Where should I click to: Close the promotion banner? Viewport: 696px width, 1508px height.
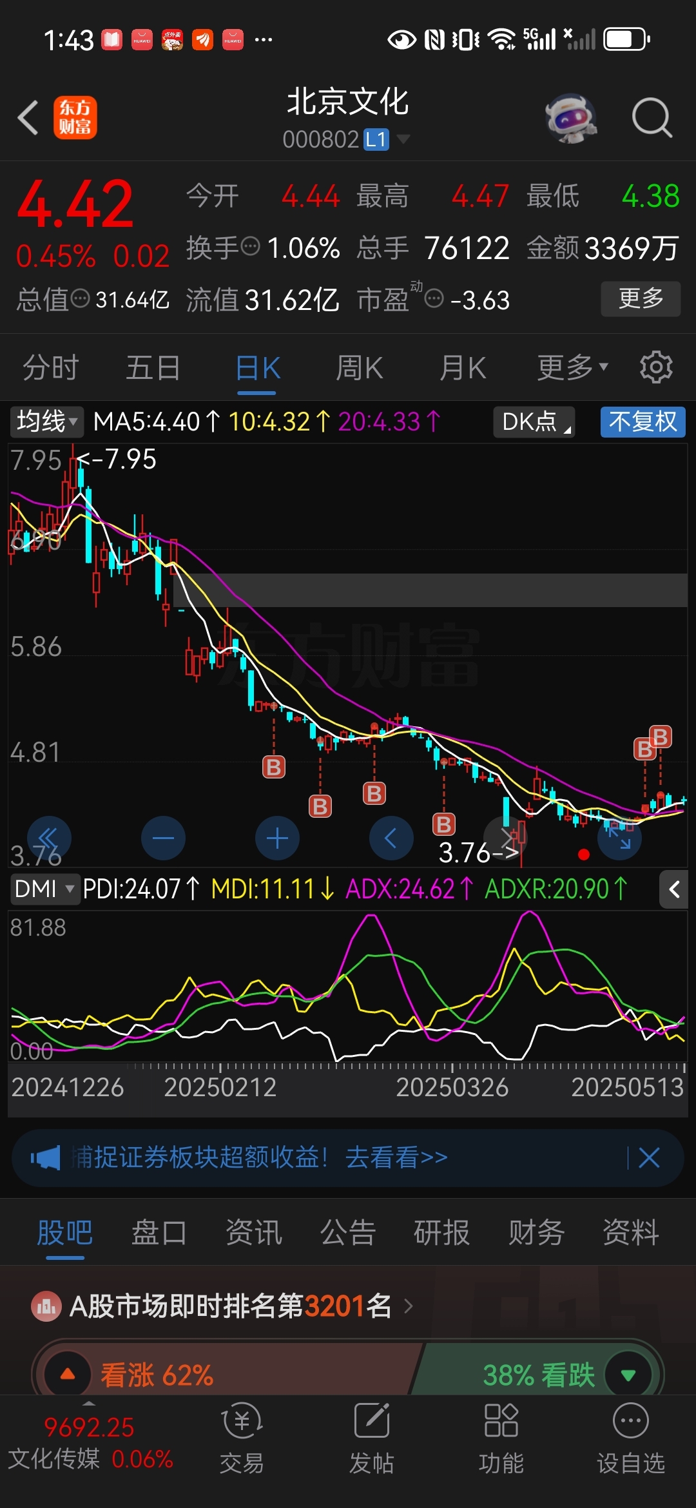pyautogui.click(x=649, y=1158)
